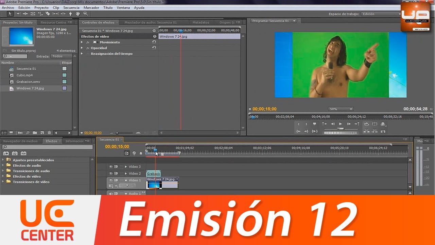
Task: Open the Título menu
Action: pyautogui.click(x=108, y=7)
